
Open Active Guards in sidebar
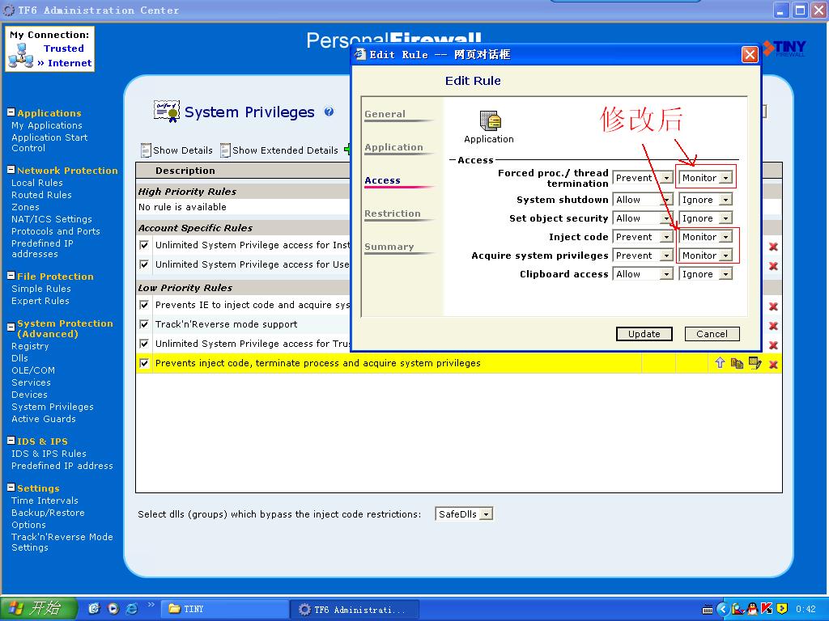click(44, 419)
